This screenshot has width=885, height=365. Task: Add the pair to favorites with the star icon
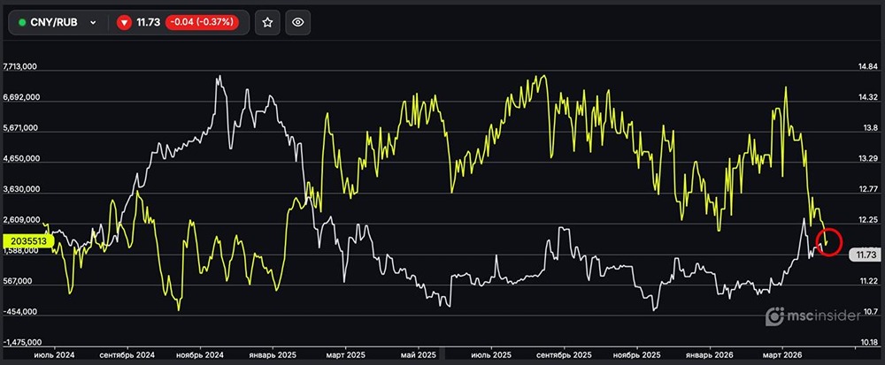point(267,22)
